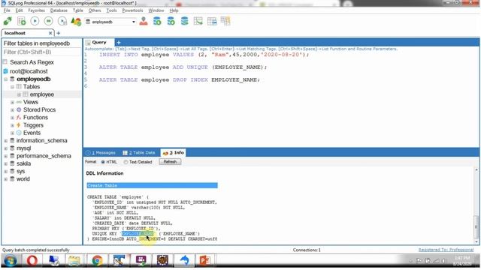
Task: Open a new query editor from toolbar
Action: [22, 22]
